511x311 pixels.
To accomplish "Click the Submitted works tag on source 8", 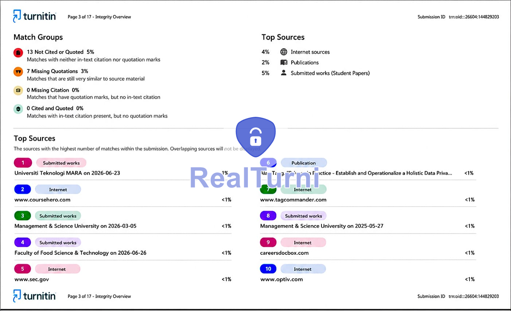I will tap(304, 216).
